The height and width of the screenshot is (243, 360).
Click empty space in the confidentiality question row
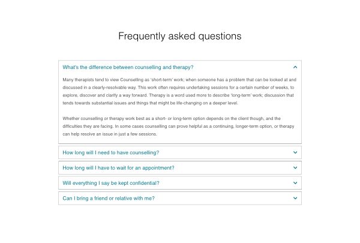pos(228,183)
